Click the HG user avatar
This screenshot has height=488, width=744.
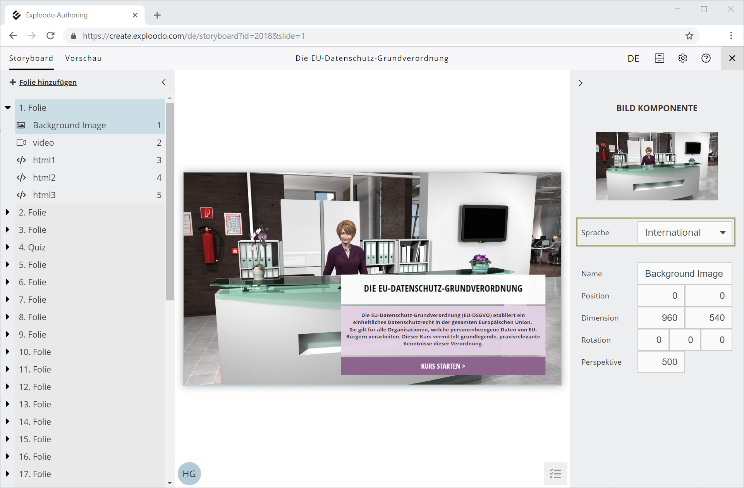click(x=189, y=473)
